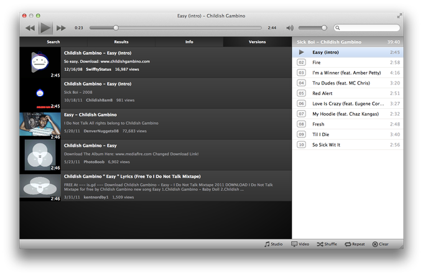Select the Red Alert track

348,93
